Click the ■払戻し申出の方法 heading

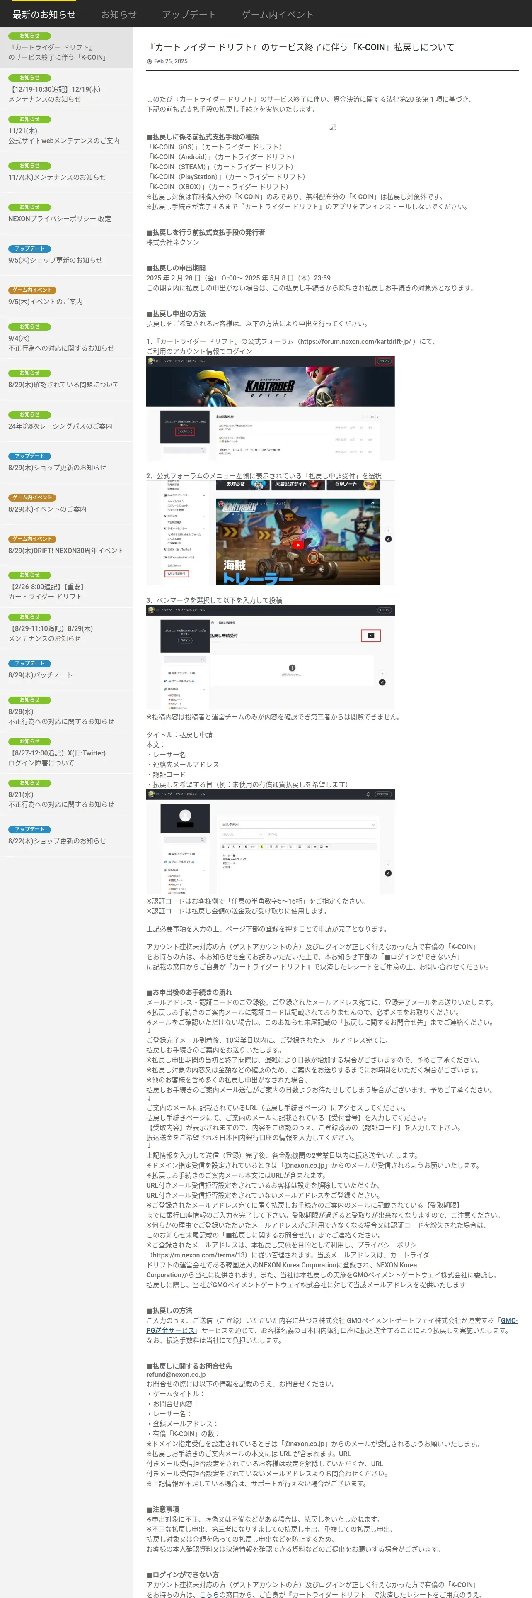point(176,314)
